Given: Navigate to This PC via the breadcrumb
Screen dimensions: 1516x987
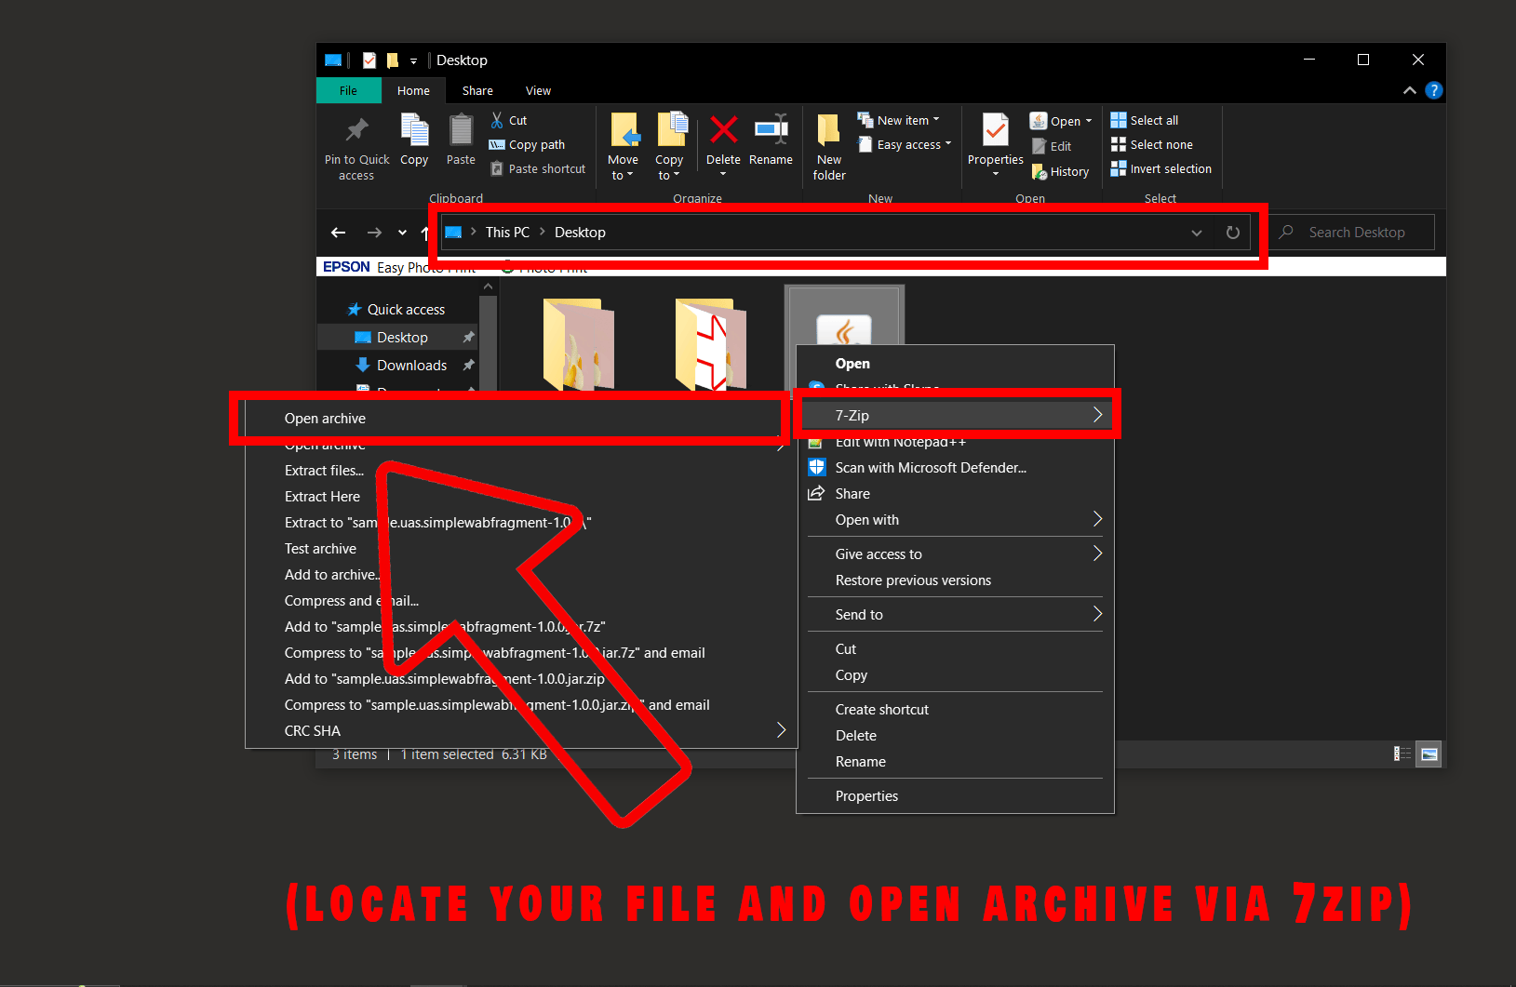Looking at the screenshot, I should click(506, 232).
